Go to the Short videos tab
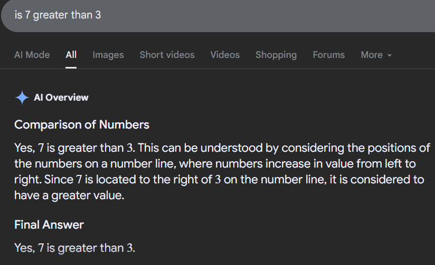Image resolution: width=435 pixels, height=265 pixels. click(167, 55)
